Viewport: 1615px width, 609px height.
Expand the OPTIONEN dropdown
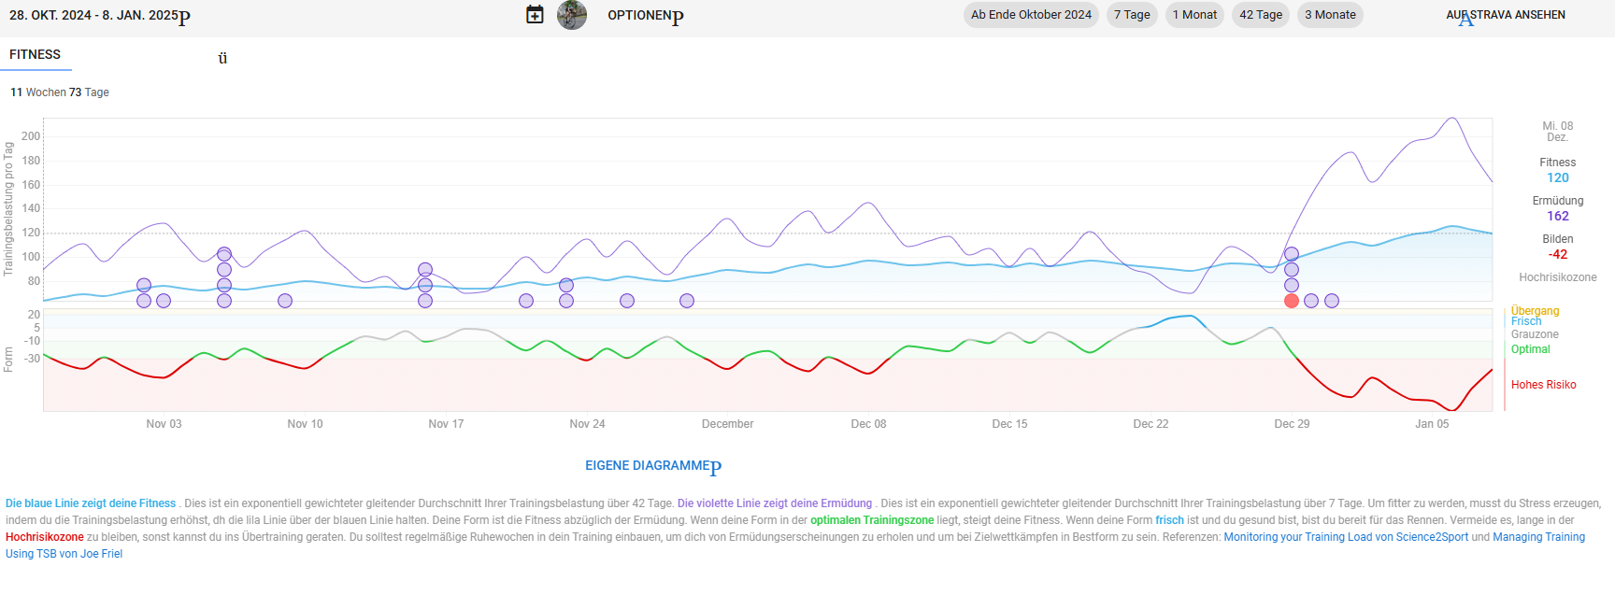coord(645,15)
